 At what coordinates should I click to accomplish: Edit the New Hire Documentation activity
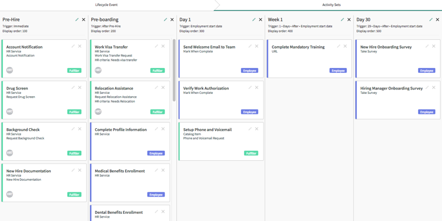tap(73, 170)
